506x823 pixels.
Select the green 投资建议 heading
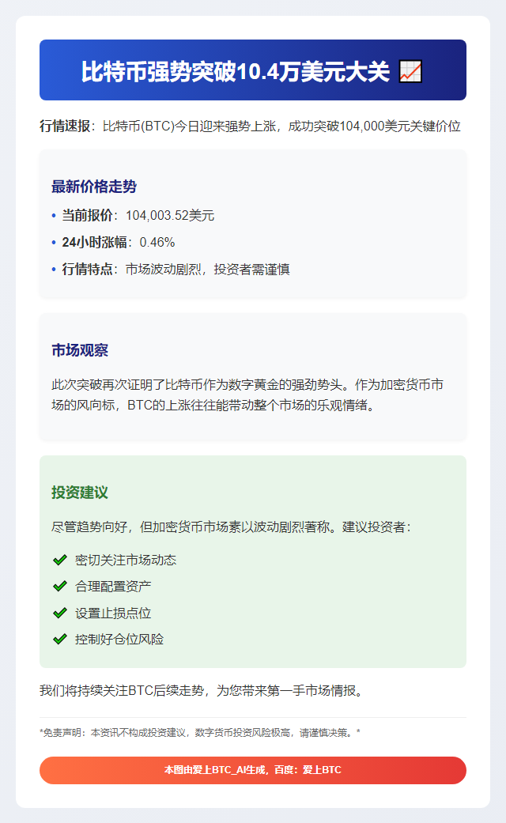click(x=79, y=492)
